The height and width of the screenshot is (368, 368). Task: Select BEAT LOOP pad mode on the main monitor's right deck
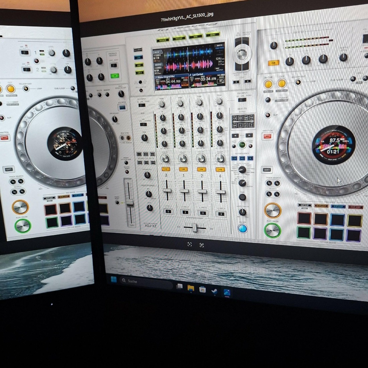click(x=321, y=206)
